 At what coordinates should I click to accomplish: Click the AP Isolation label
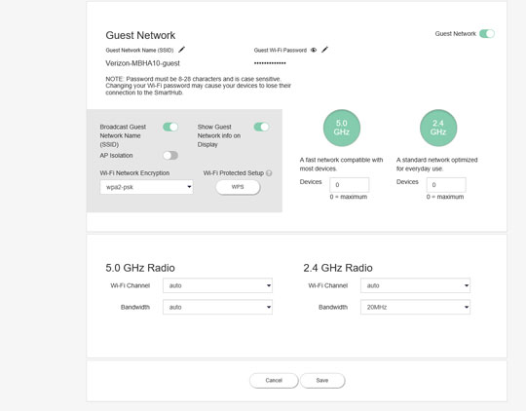click(116, 155)
